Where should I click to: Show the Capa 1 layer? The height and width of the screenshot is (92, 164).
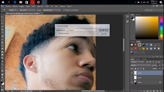click(132, 78)
